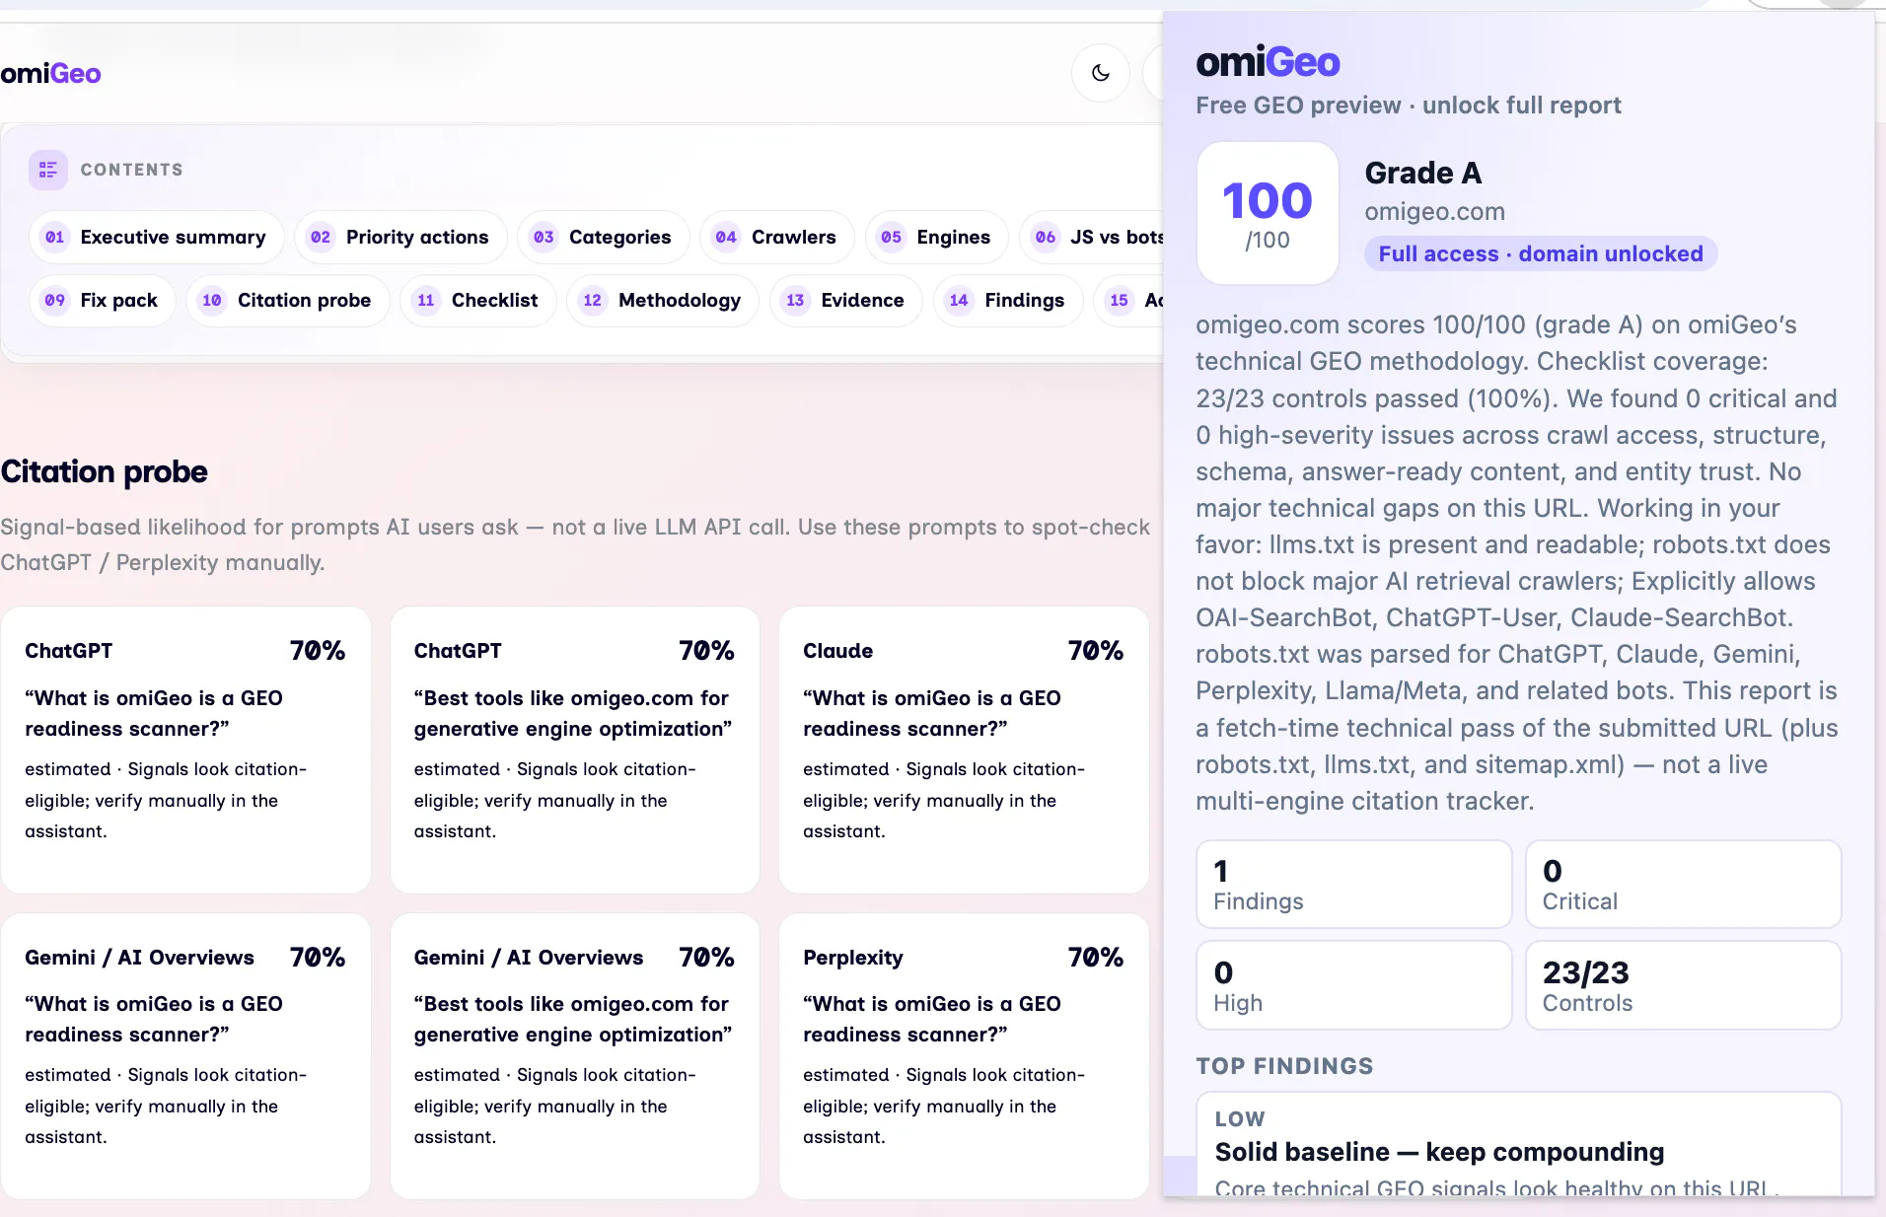
Task: Jump to Executive summary section
Action: (x=157, y=238)
